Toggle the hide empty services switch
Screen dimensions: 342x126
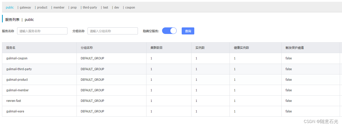169,31
